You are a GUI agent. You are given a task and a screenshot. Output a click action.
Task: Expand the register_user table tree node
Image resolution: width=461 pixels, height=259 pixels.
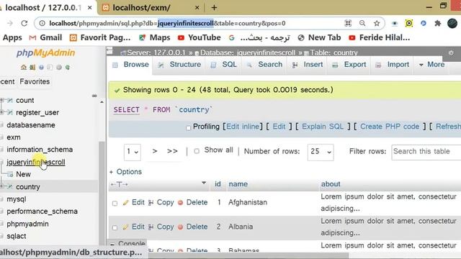pyautogui.click(x=1, y=112)
